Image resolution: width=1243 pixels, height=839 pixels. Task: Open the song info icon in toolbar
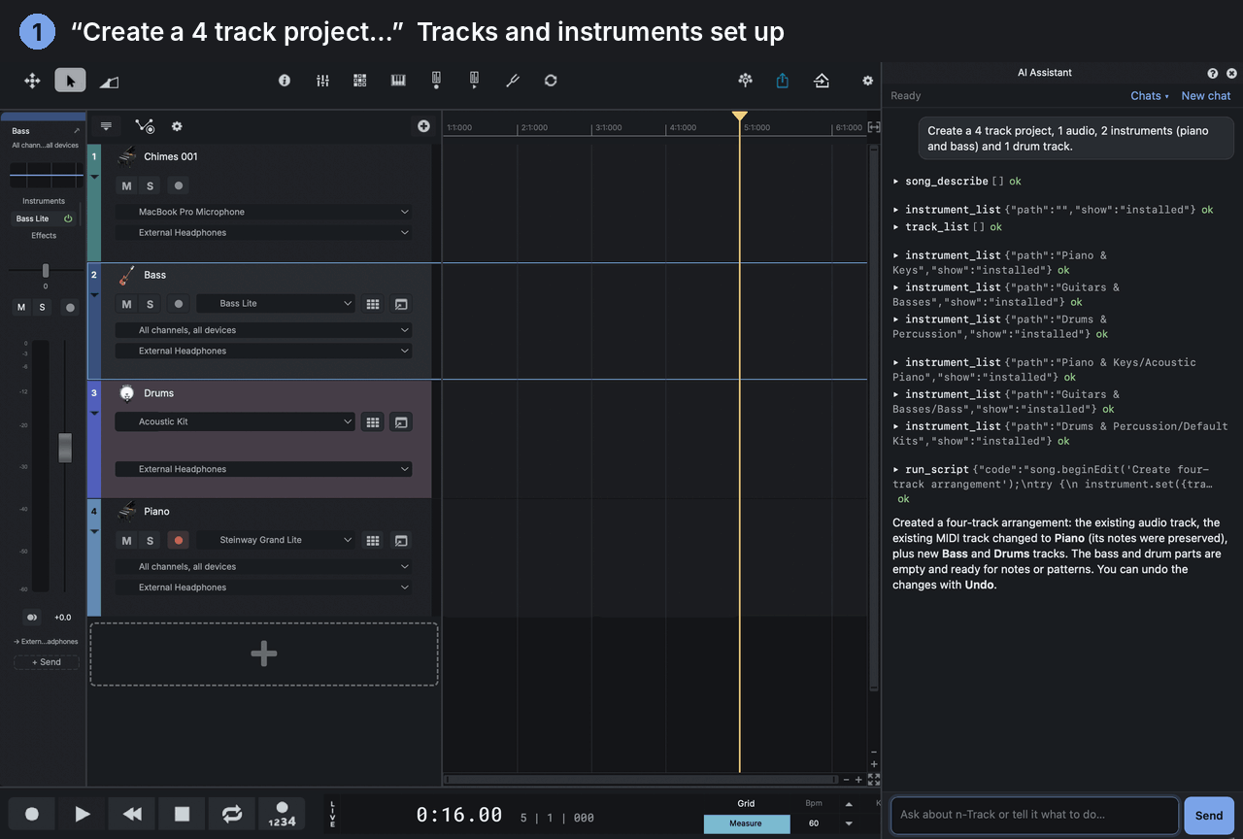[x=285, y=81]
